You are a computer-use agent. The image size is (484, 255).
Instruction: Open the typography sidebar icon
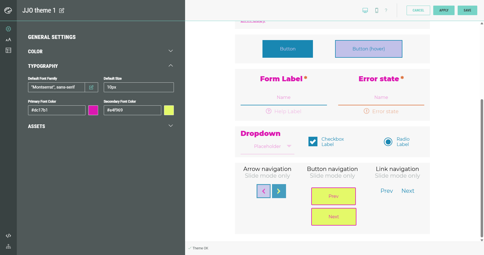click(8, 40)
